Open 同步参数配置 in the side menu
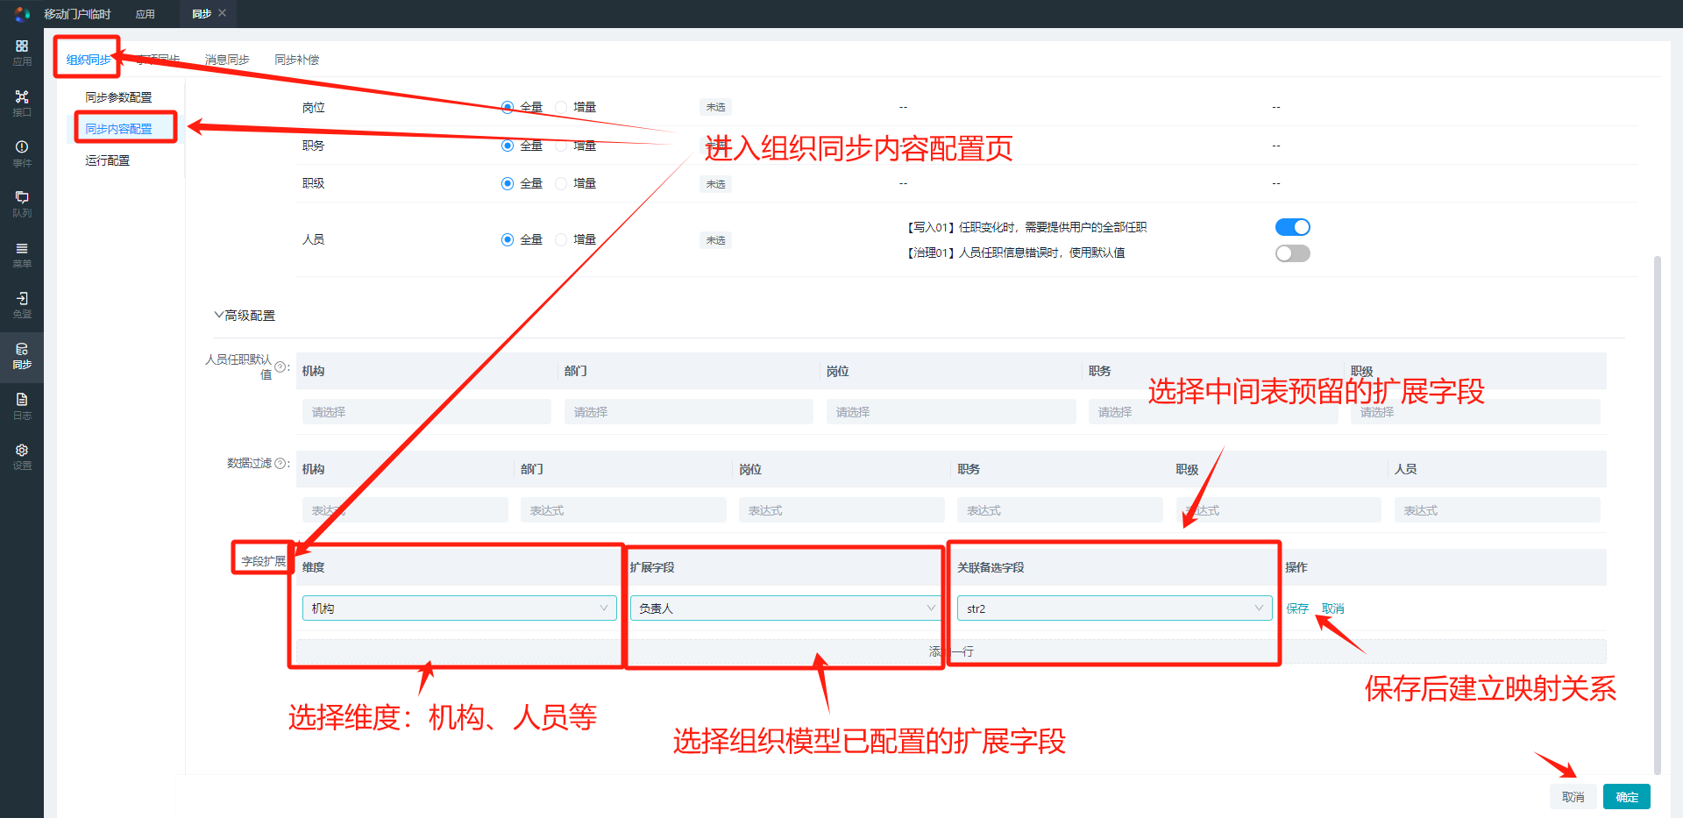The width and height of the screenshot is (1683, 818). click(118, 97)
